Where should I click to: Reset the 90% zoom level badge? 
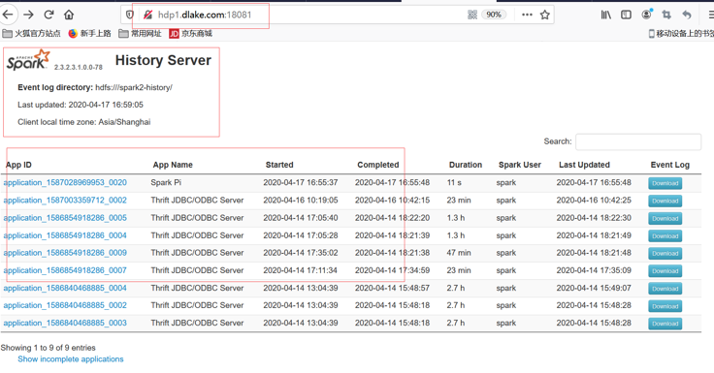coord(494,15)
